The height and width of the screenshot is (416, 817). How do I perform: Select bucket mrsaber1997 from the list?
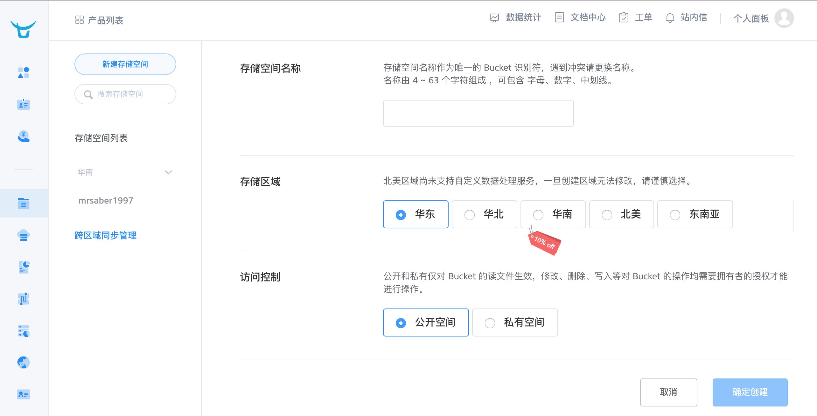click(106, 200)
